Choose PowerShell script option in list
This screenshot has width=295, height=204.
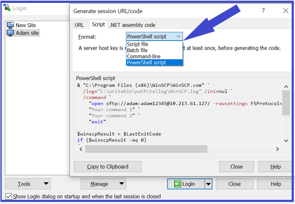coord(154,62)
